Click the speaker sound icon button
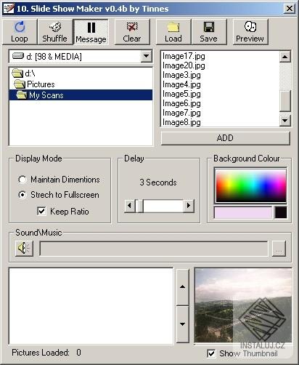This screenshot has height=365, width=299. (24, 248)
